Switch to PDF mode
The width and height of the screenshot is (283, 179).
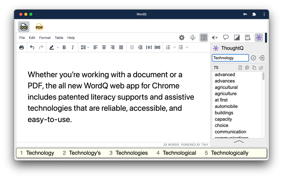(x=39, y=27)
